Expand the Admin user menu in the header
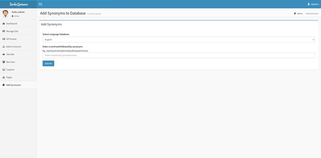This screenshot has height=158, width=321. pos(313,4)
